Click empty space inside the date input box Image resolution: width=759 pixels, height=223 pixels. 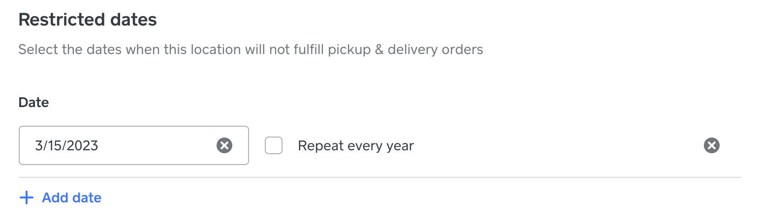(x=158, y=145)
